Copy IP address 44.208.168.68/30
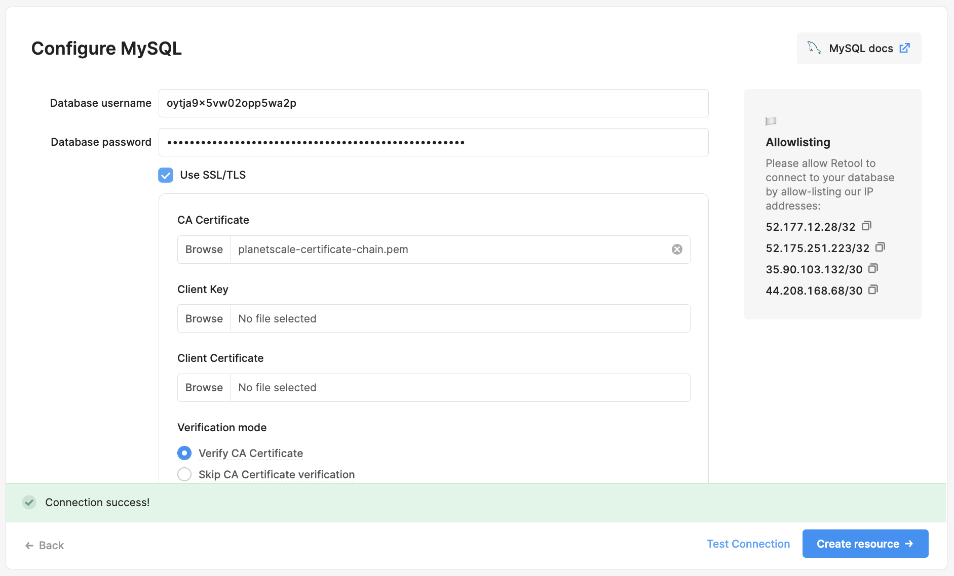Viewport: 954px width, 576px height. (872, 290)
